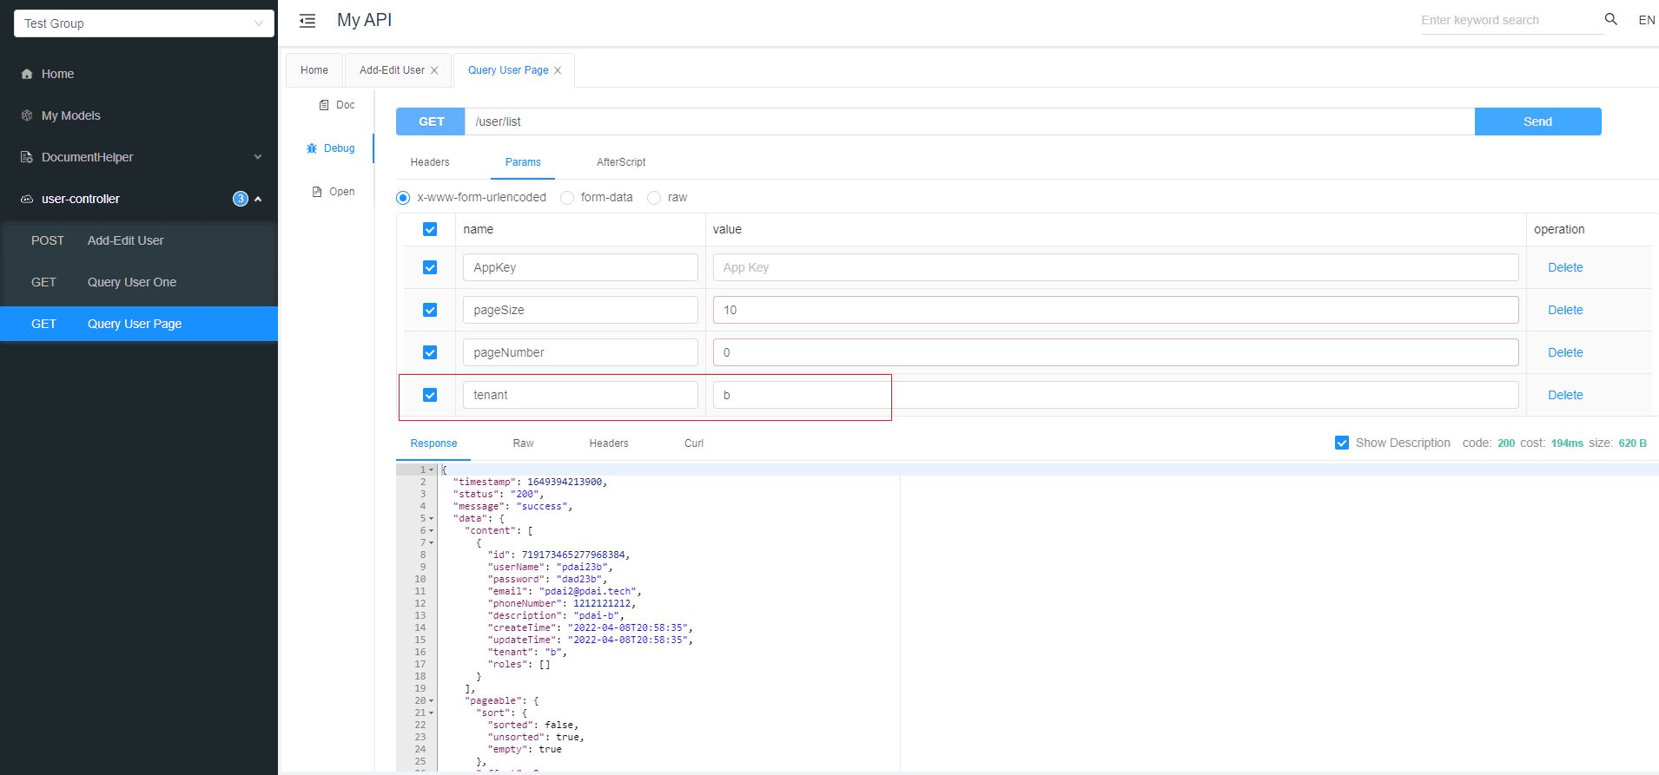The image size is (1659, 775).
Task: Open the Curl response tab
Action: pyautogui.click(x=693, y=443)
